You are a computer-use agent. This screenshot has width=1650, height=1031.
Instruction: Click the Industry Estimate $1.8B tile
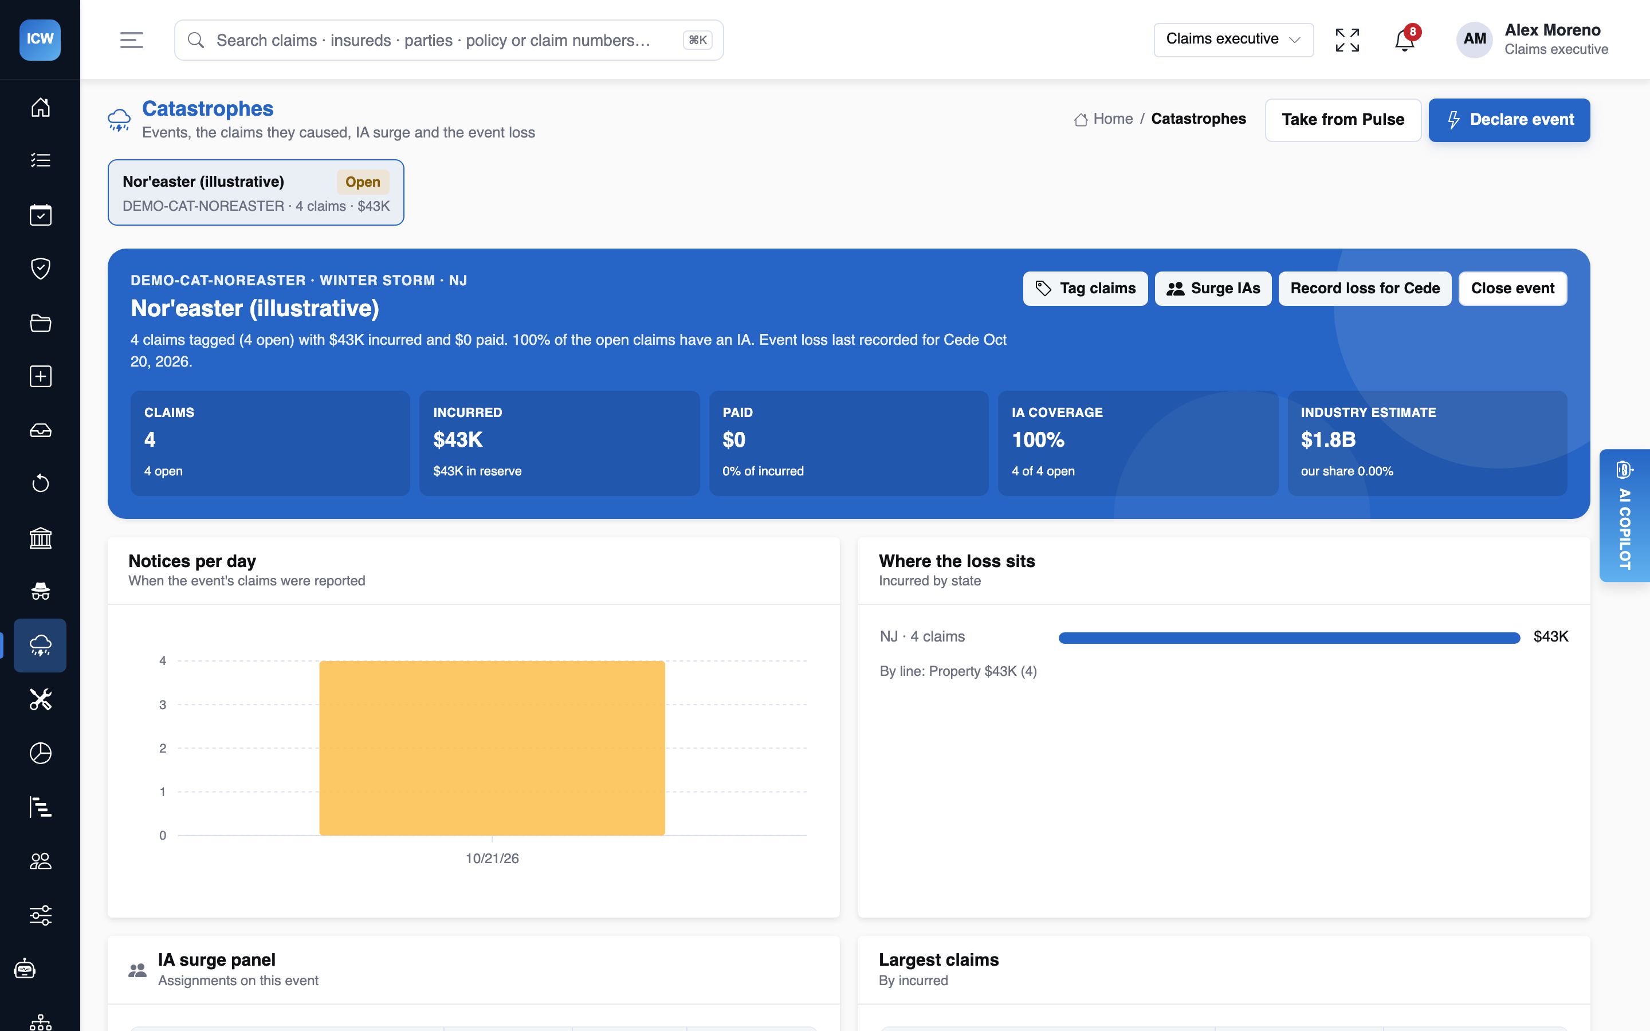1427,443
